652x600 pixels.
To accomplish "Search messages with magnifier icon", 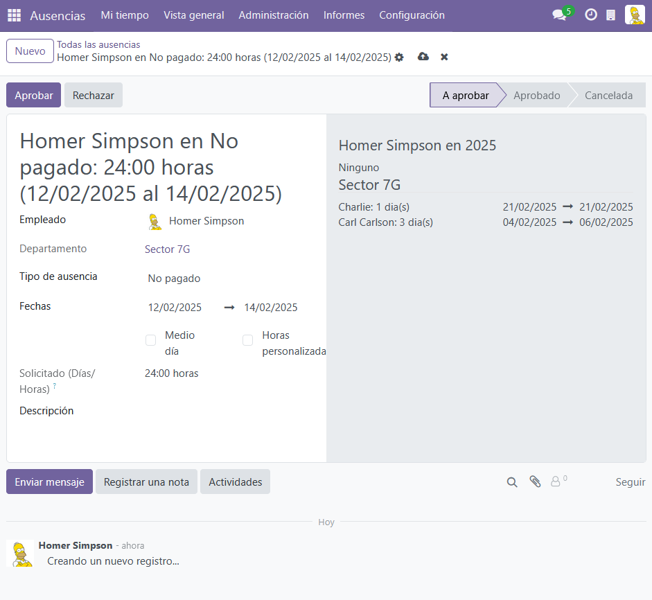I will (x=512, y=482).
